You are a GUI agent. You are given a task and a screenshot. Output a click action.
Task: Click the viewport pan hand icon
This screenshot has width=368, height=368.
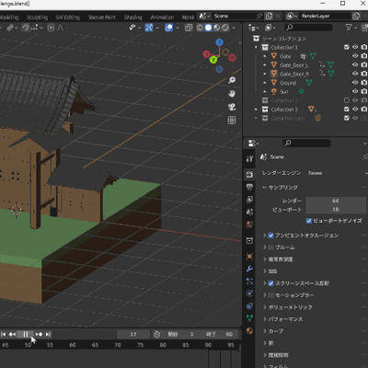pyautogui.click(x=232, y=94)
